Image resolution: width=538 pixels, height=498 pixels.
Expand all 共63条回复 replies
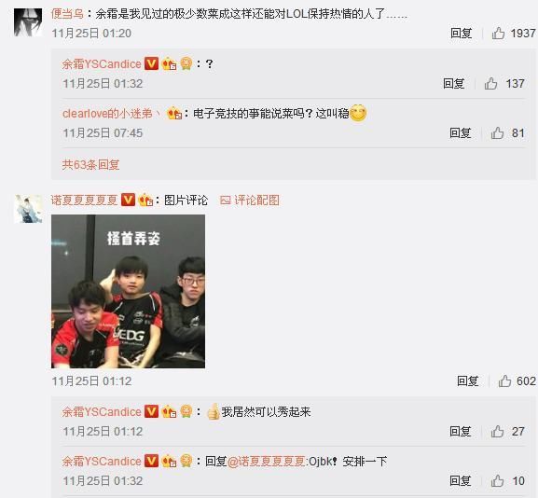tap(90, 165)
